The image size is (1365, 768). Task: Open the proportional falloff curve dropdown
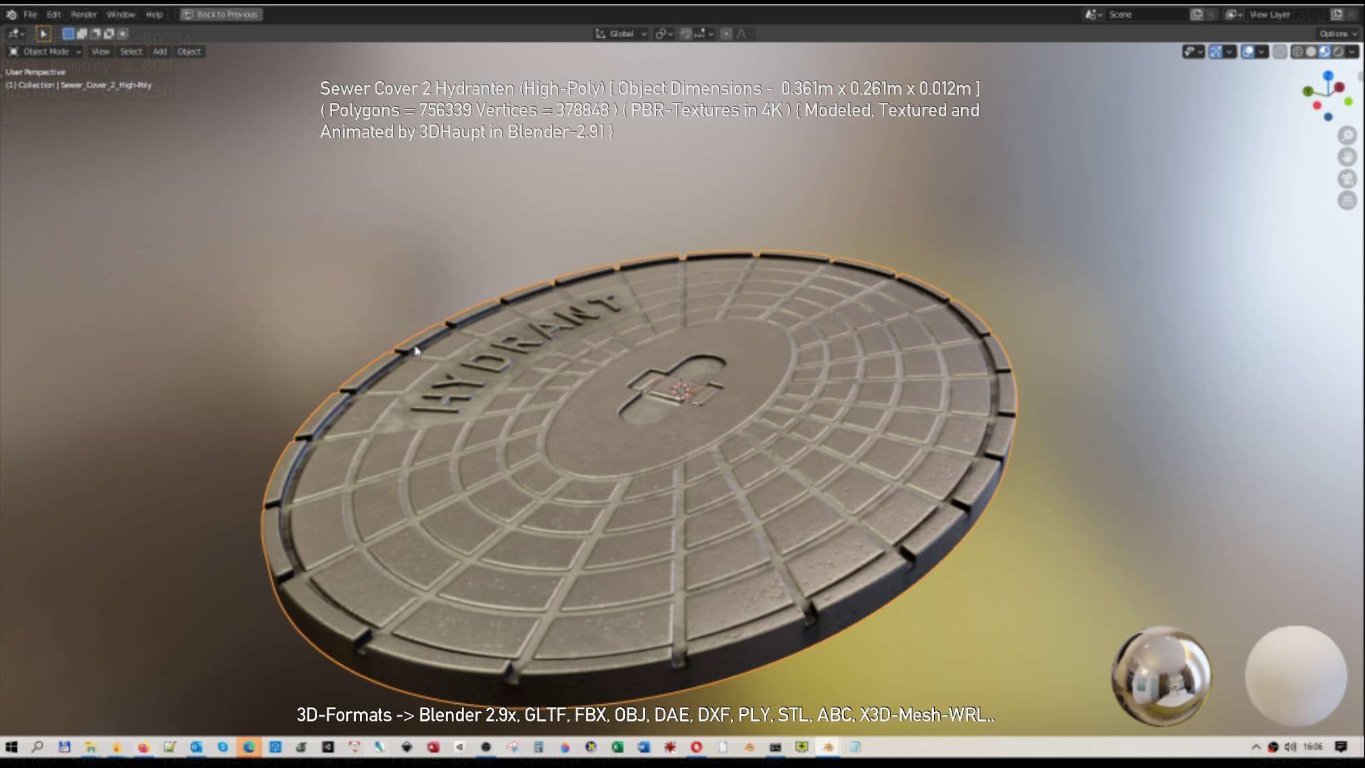(x=744, y=33)
